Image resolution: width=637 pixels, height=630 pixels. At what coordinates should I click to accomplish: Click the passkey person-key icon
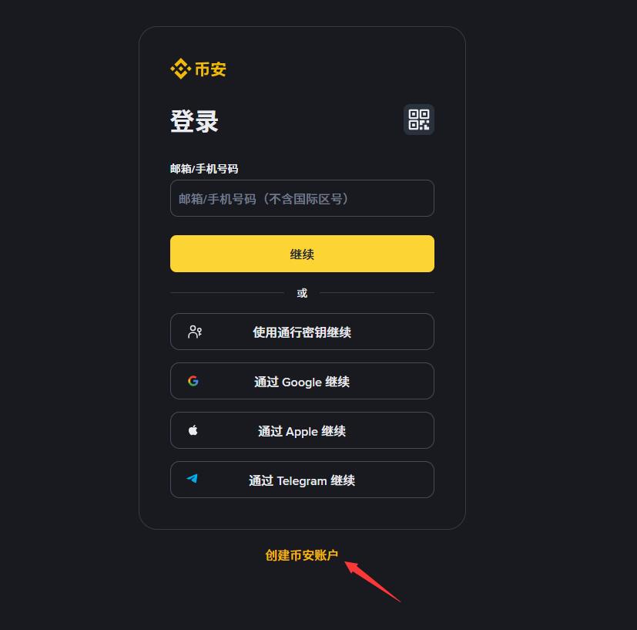[x=195, y=332]
